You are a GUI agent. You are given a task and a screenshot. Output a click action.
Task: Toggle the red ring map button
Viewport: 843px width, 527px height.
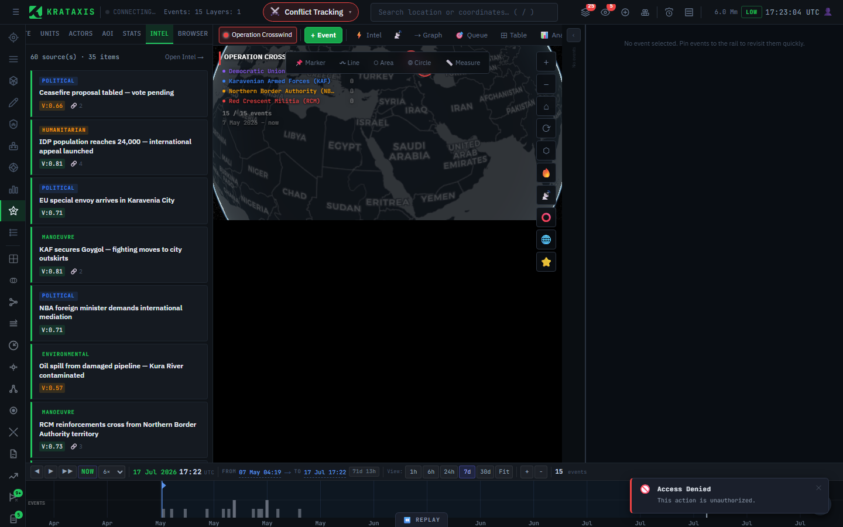[x=546, y=217]
